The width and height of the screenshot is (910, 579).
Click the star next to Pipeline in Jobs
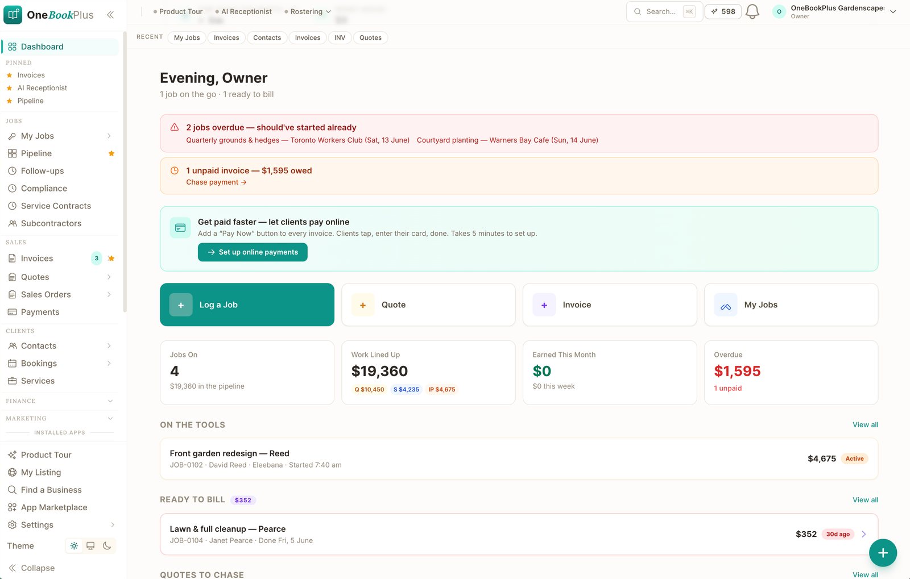pyautogui.click(x=111, y=153)
